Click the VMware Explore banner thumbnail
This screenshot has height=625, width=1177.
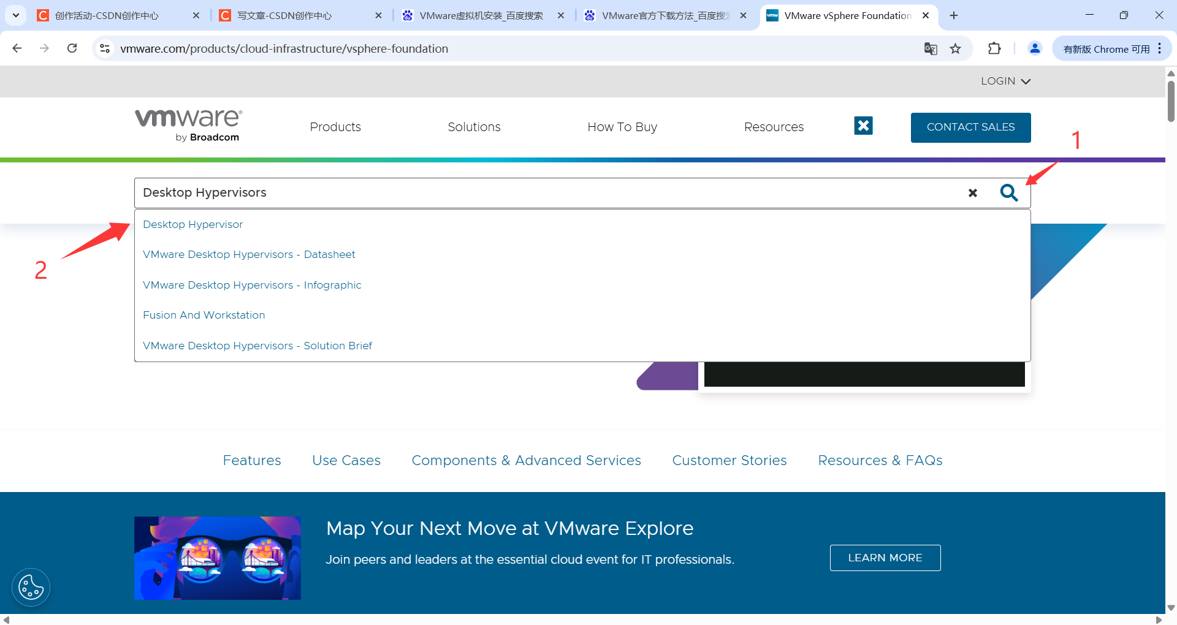point(218,558)
